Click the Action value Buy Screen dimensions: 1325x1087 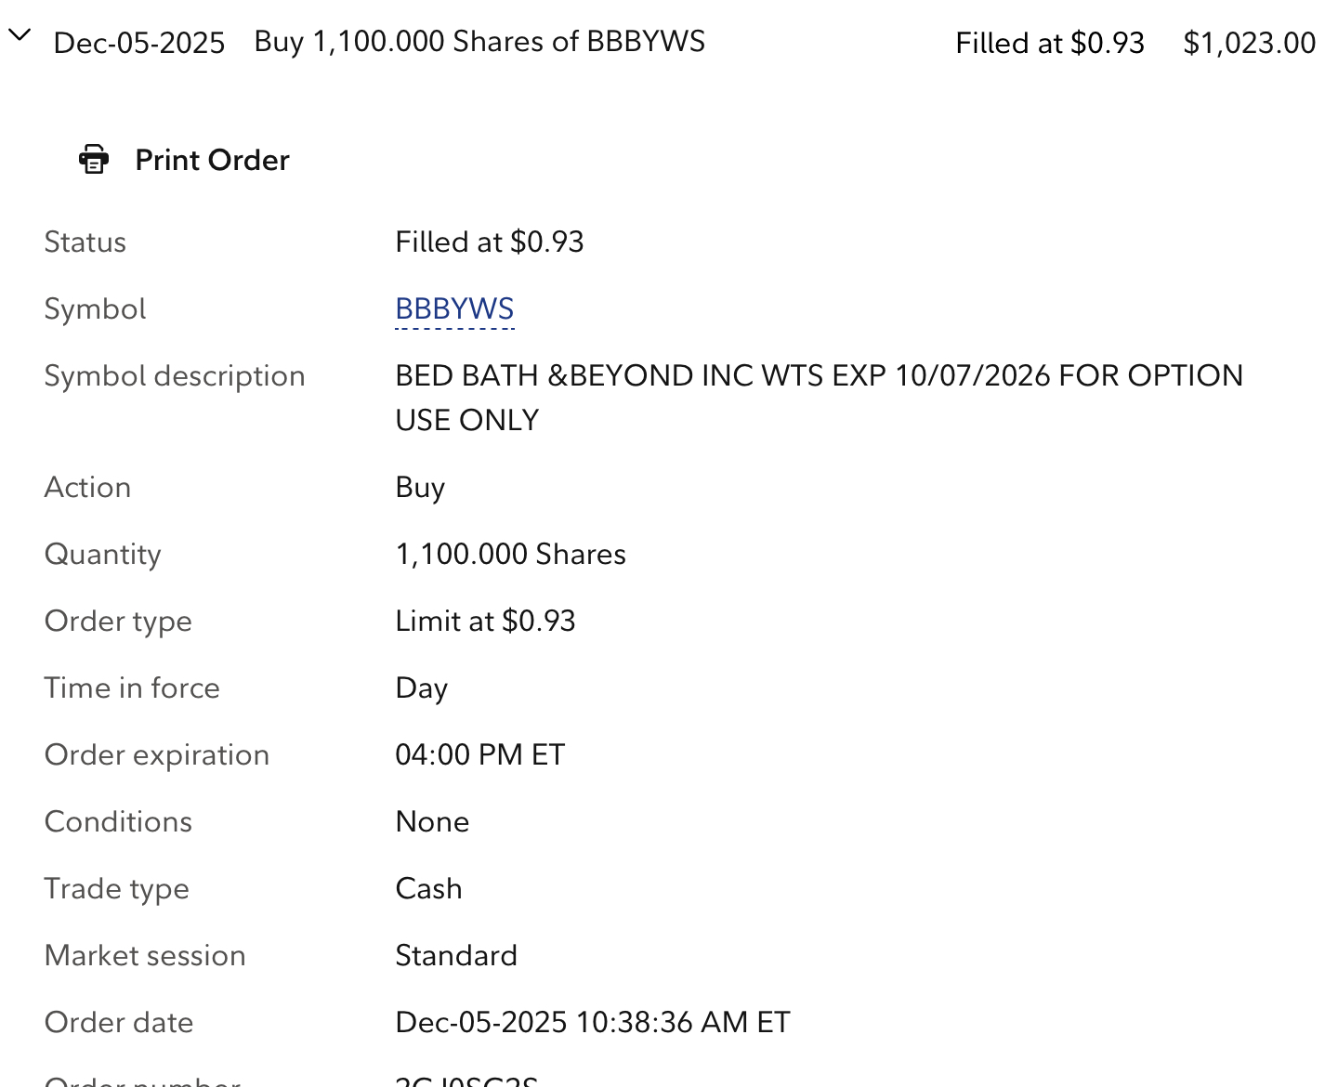click(420, 488)
